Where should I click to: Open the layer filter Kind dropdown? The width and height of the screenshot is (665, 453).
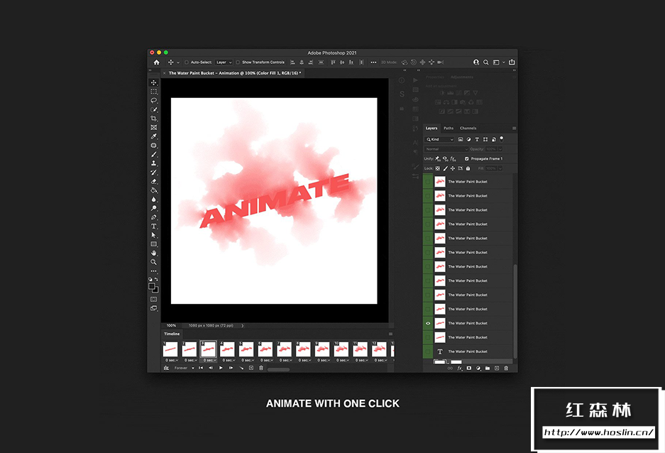pos(440,139)
